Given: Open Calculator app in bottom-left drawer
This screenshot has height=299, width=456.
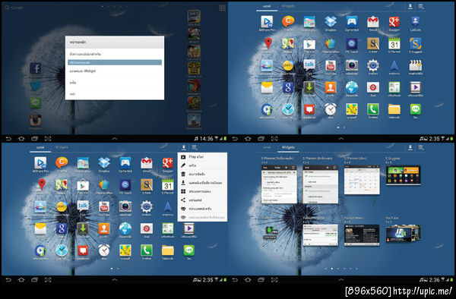Looking at the screenshot, I should pyautogui.click(x=168, y=228).
